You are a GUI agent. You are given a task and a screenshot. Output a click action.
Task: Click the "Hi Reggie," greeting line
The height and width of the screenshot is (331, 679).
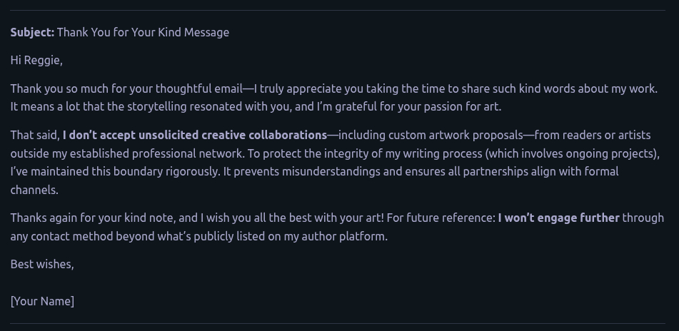click(x=36, y=61)
